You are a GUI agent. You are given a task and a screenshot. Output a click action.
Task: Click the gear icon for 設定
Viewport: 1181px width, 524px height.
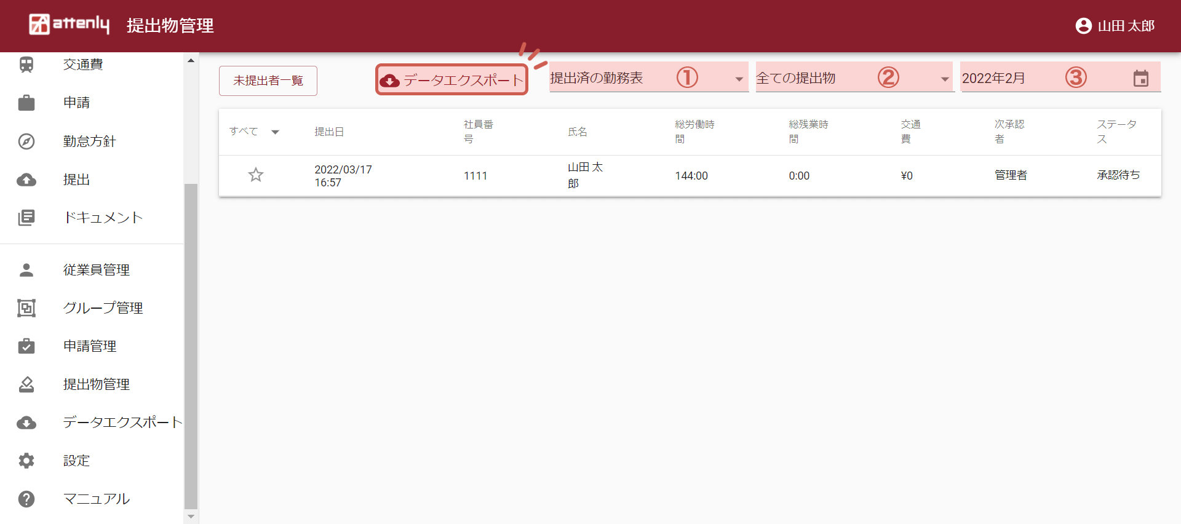coord(26,461)
